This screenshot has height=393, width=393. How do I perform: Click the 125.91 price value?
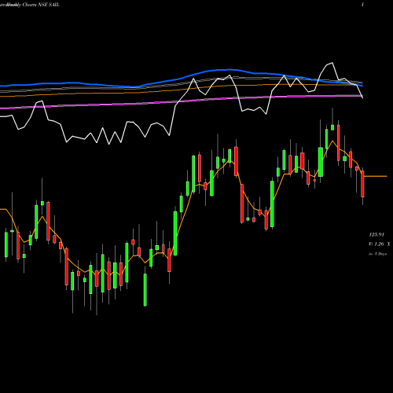[376, 234]
